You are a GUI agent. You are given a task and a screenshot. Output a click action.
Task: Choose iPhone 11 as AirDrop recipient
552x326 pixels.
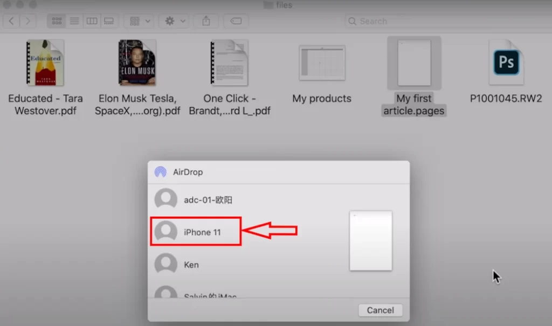click(x=196, y=231)
